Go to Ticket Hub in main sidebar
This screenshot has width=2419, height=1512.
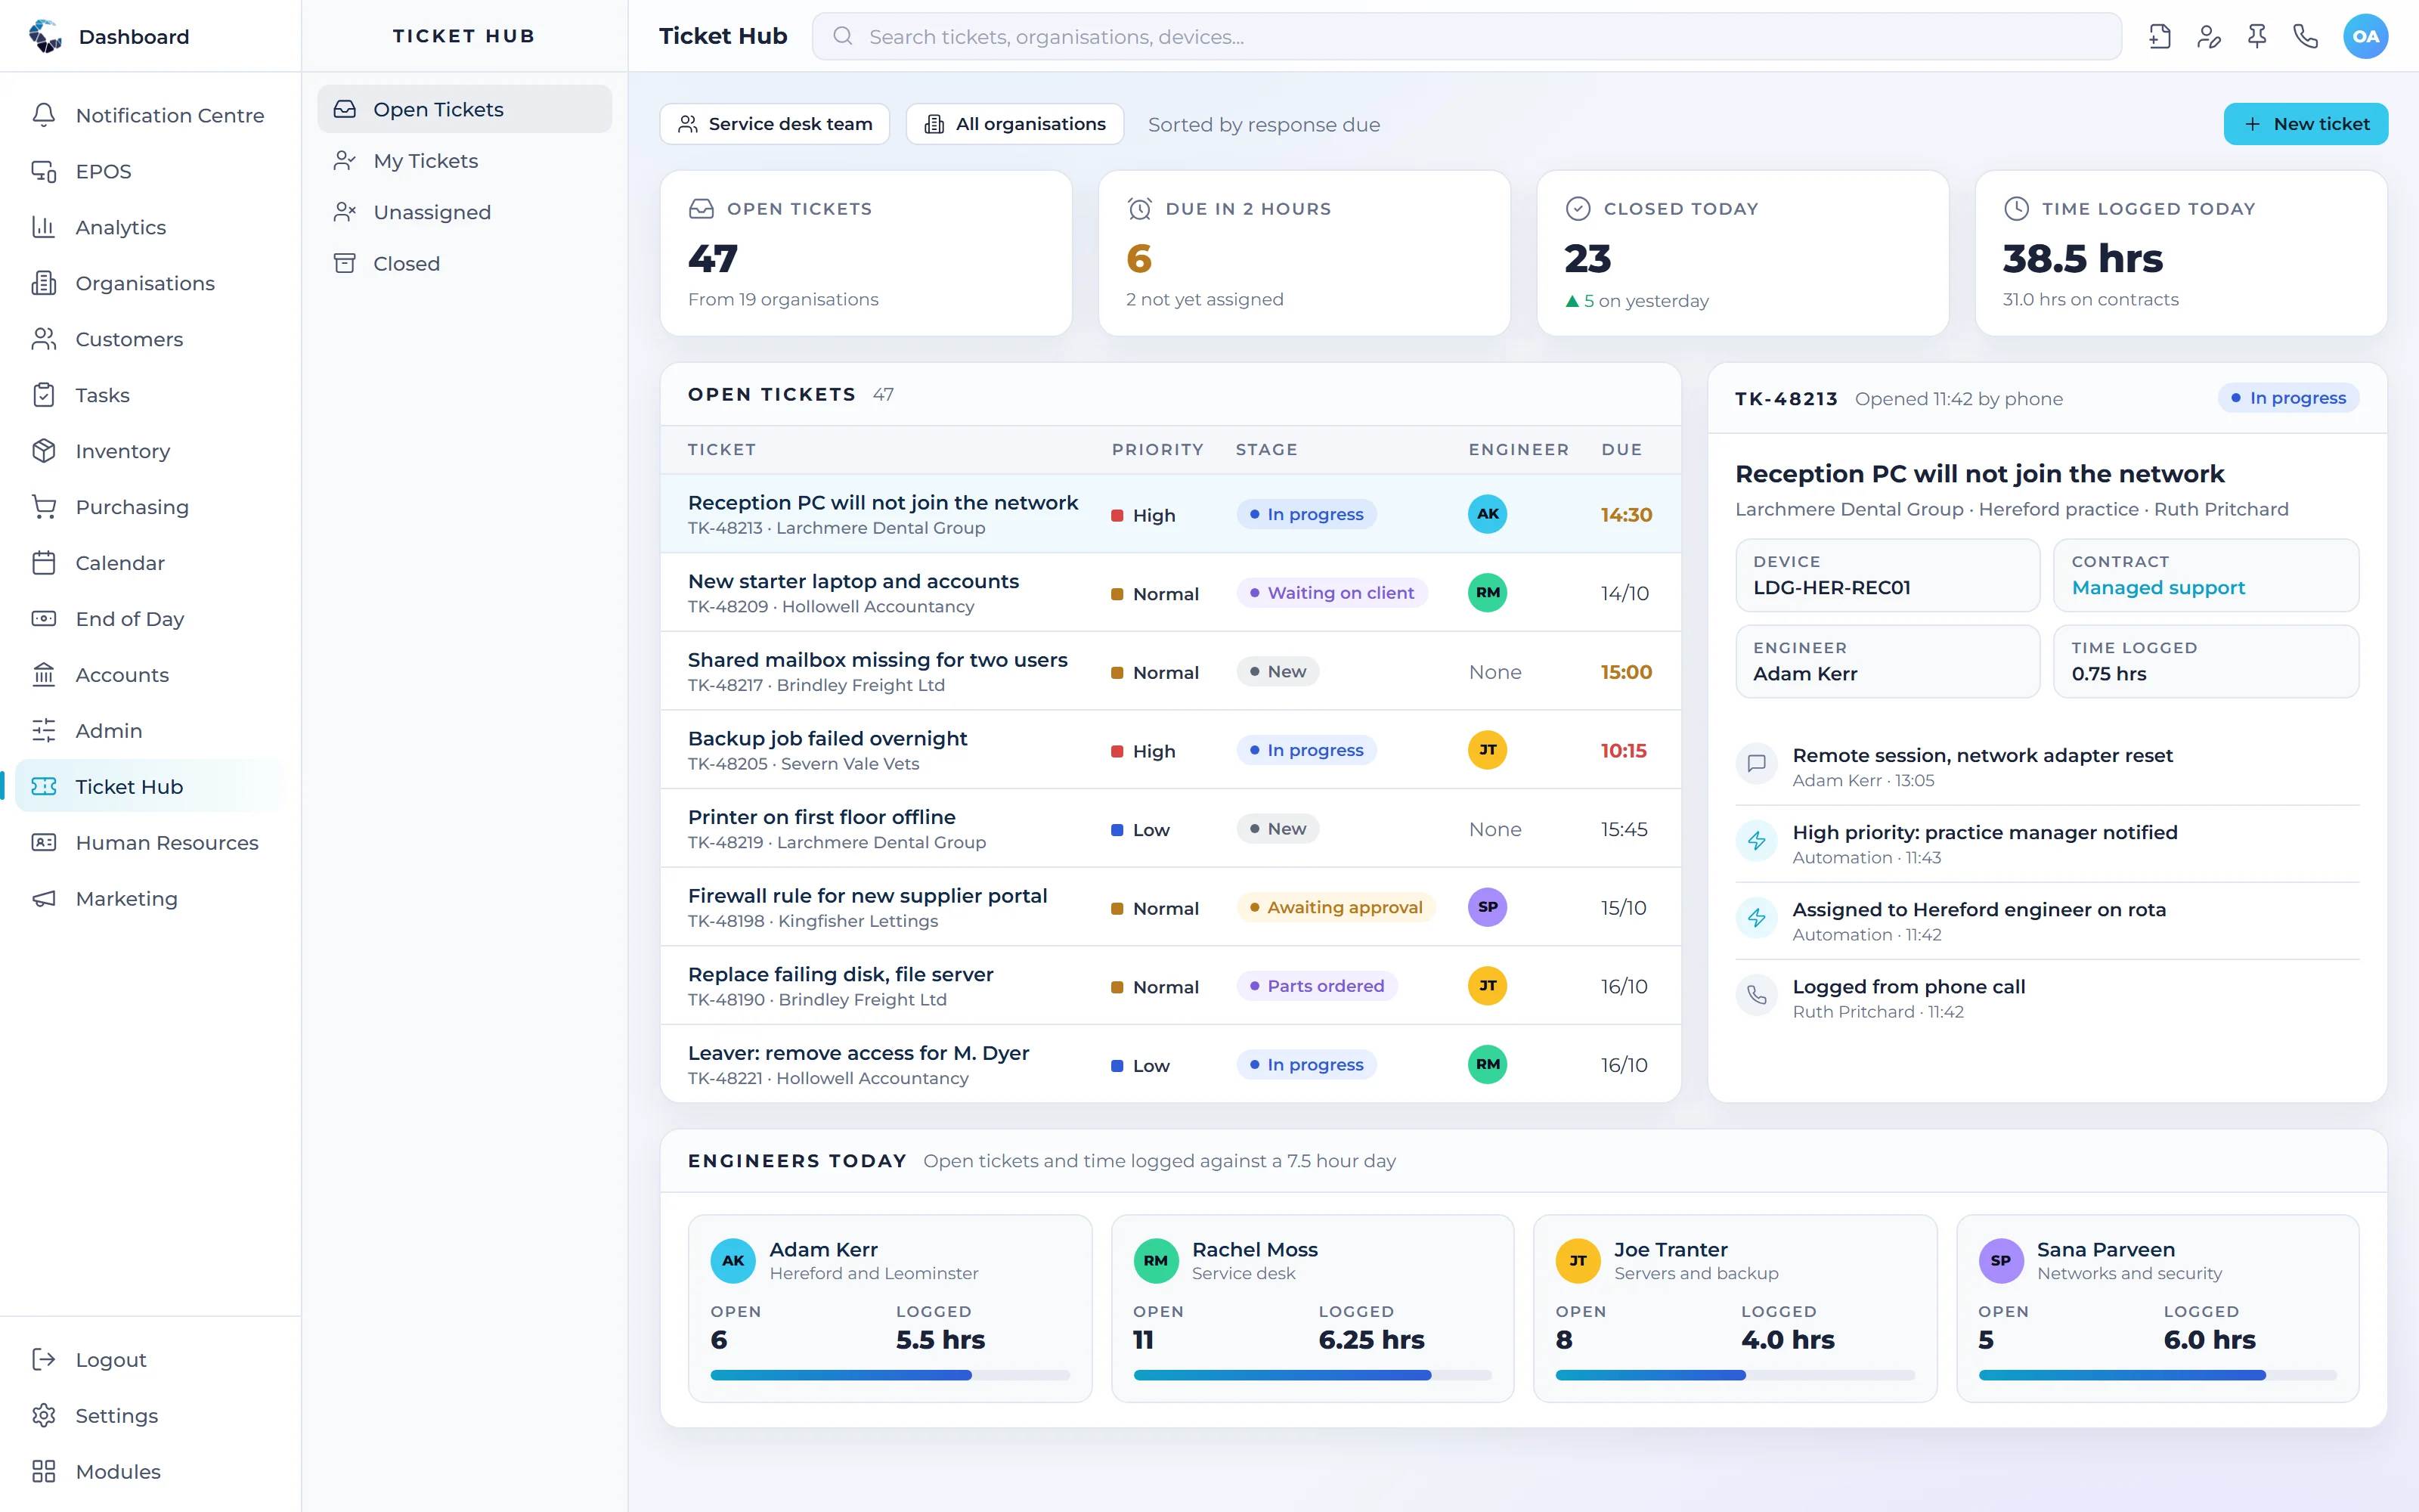[x=150, y=787]
